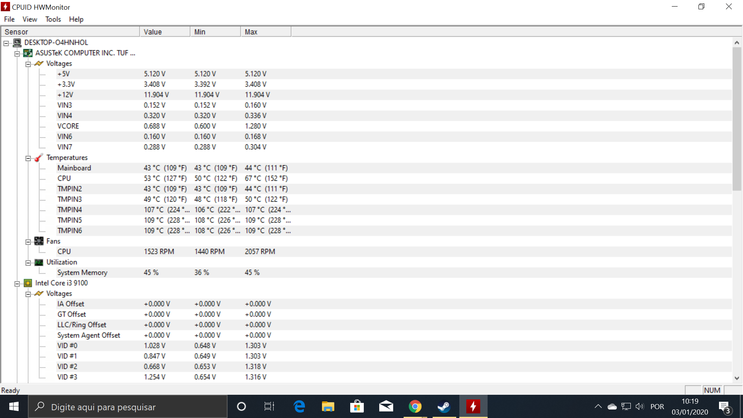Switch to Steam on the taskbar
743x418 pixels.
click(444, 406)
